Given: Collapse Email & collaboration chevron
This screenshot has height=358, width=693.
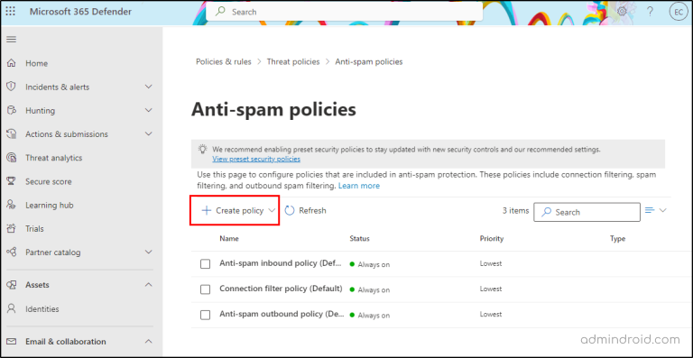Looking at the screenshot, I should click(x=149, y=341).
